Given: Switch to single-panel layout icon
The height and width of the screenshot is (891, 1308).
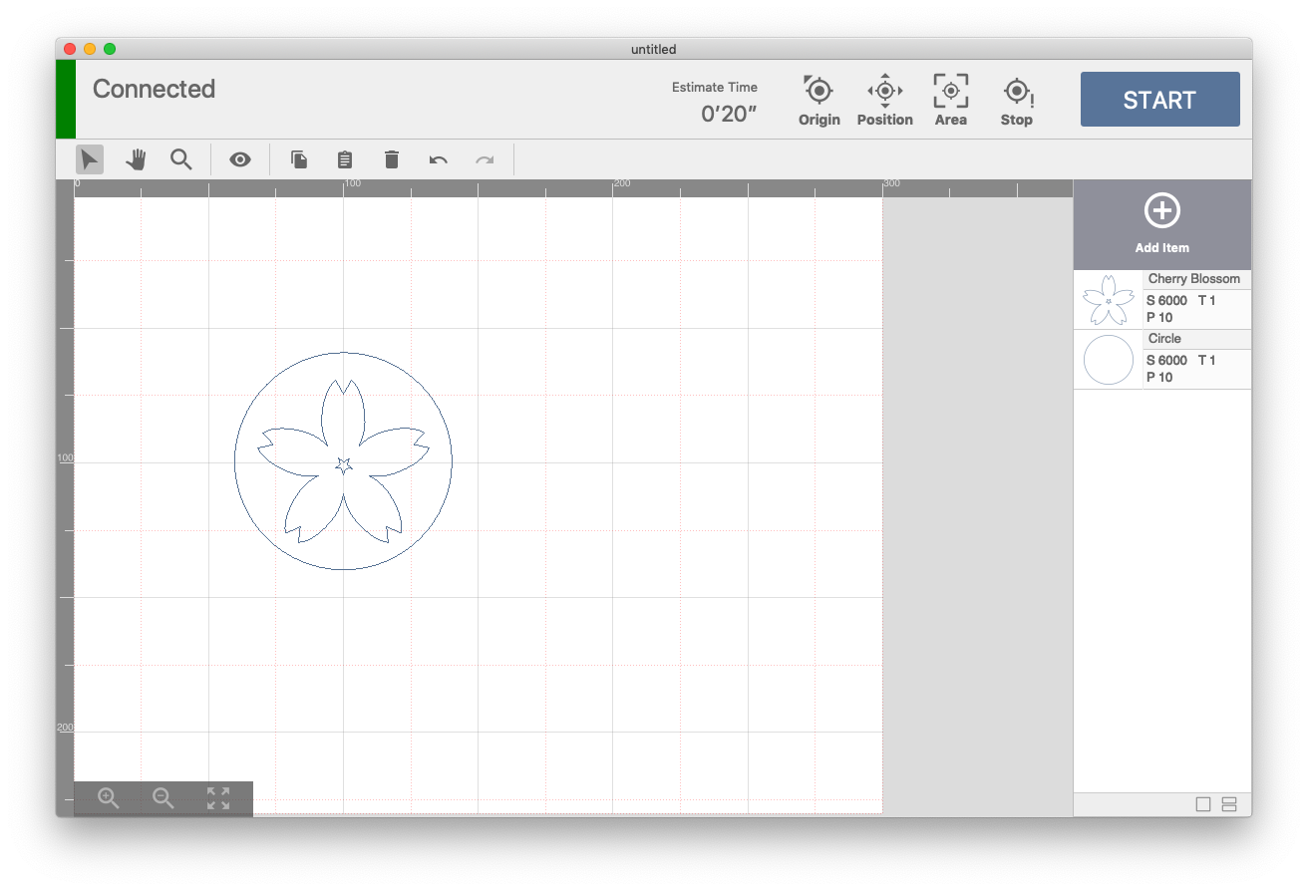Looking at the screenshot, I should coord(1203,804).
